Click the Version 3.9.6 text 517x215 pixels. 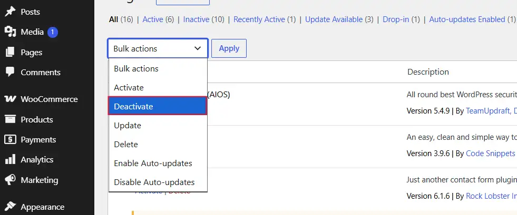(428, 153)
